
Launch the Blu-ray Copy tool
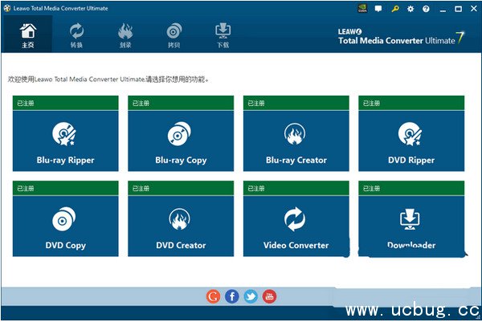(x=181, y=140)
